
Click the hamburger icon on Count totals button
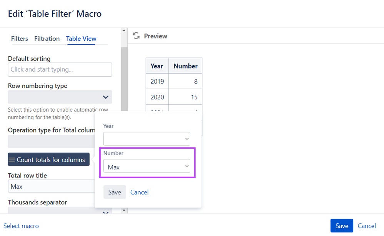click(12, 160)
